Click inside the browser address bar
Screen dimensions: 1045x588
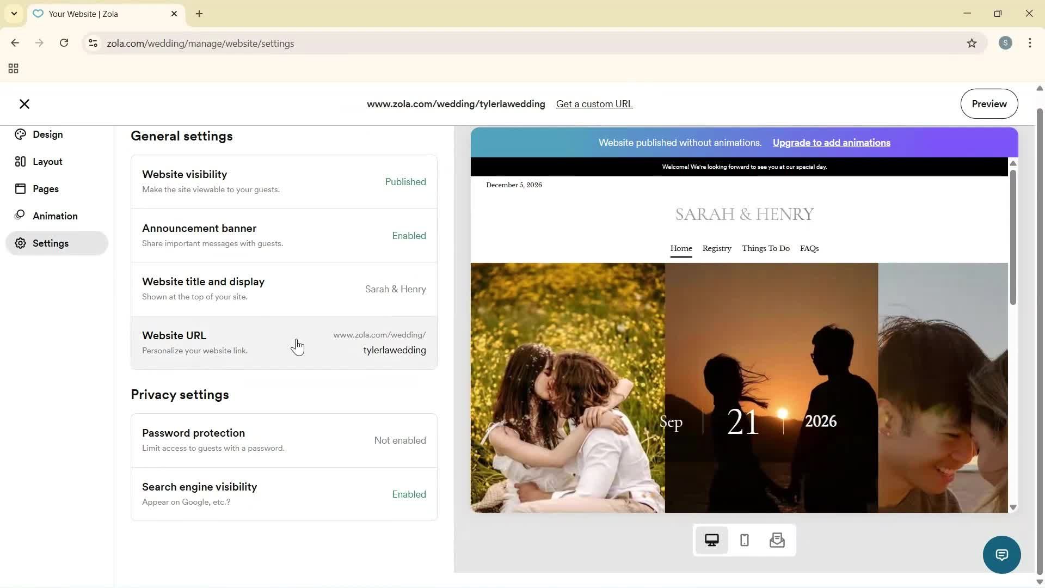pyautogui.click(x=327, y=44)
